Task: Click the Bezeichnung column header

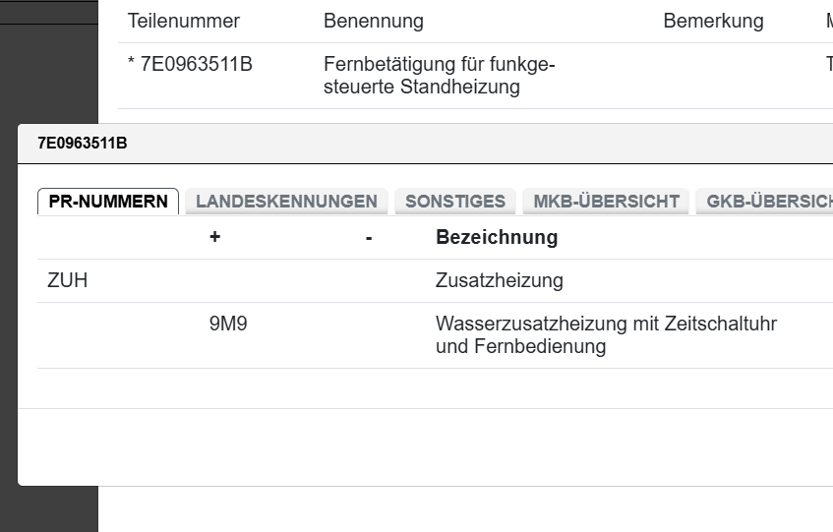Action: [497, 237]
